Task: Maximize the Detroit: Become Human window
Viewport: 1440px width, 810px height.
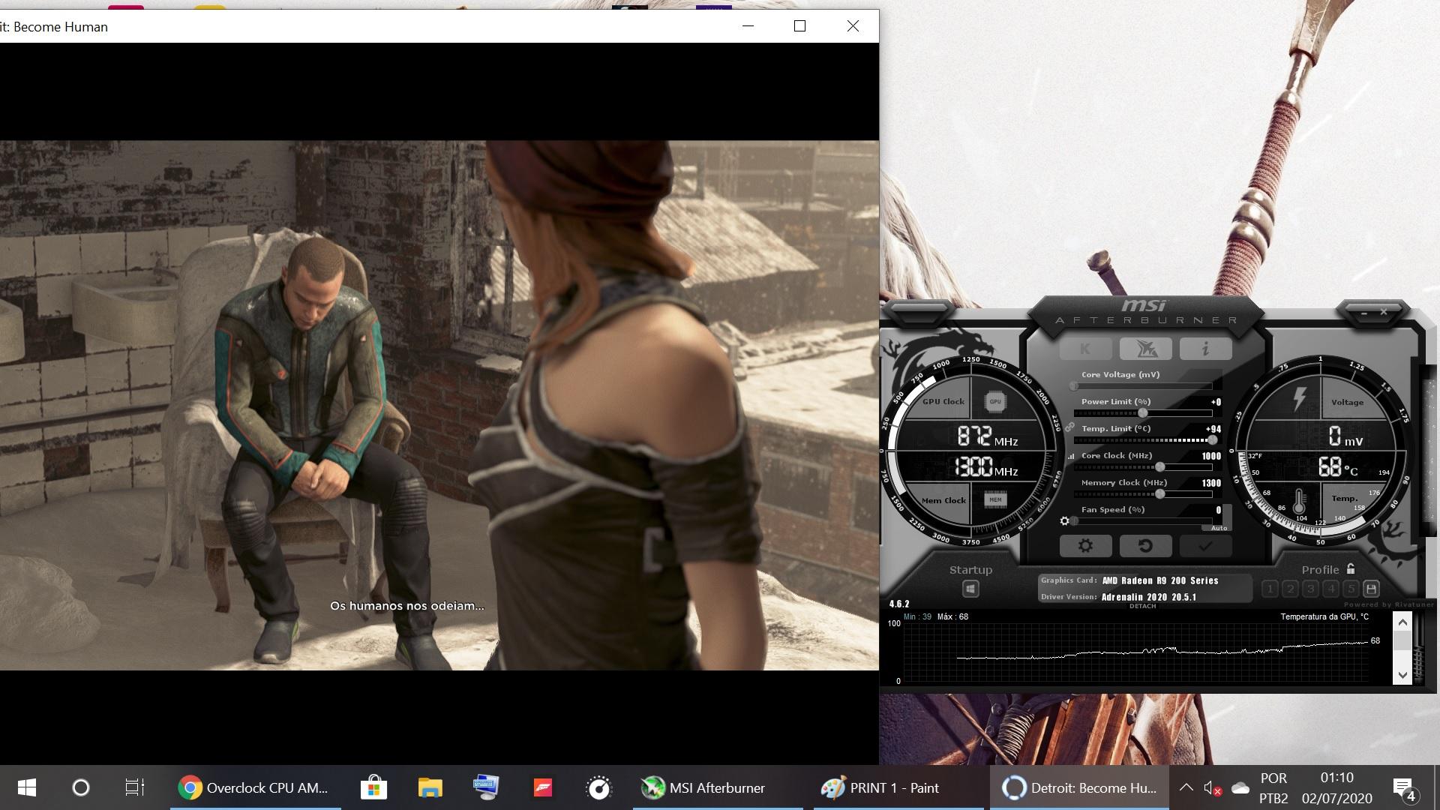Action: (799, 26)
